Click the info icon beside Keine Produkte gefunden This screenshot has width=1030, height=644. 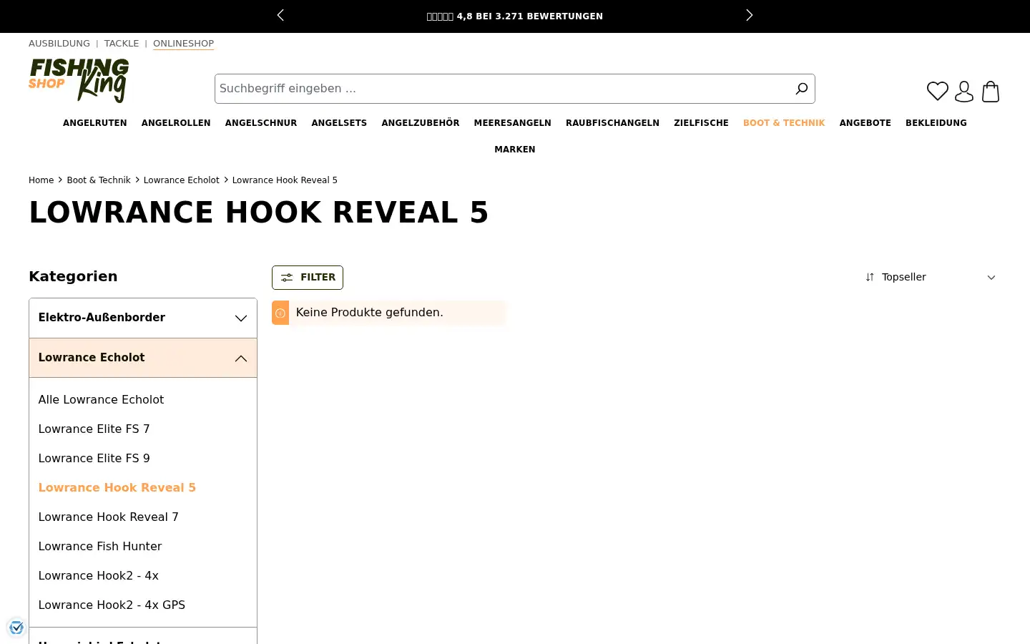(280, 313)
